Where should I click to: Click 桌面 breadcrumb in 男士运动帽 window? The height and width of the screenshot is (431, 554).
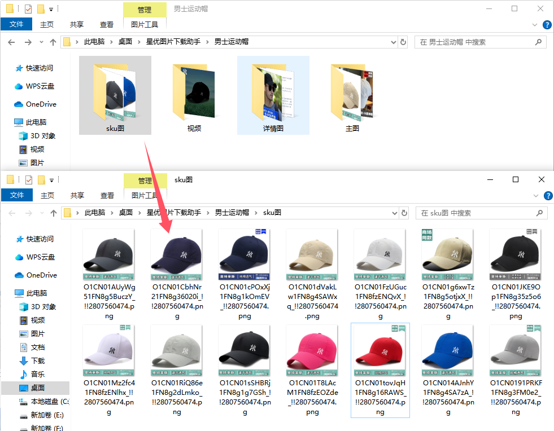pyautogui.click(x=125, y=42)
